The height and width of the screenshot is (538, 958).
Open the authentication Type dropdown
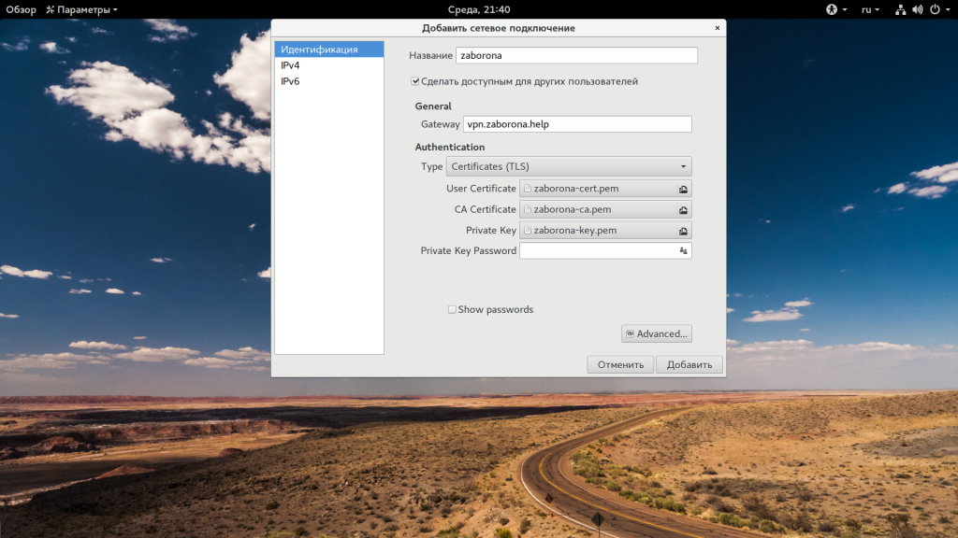pos(569,166)
